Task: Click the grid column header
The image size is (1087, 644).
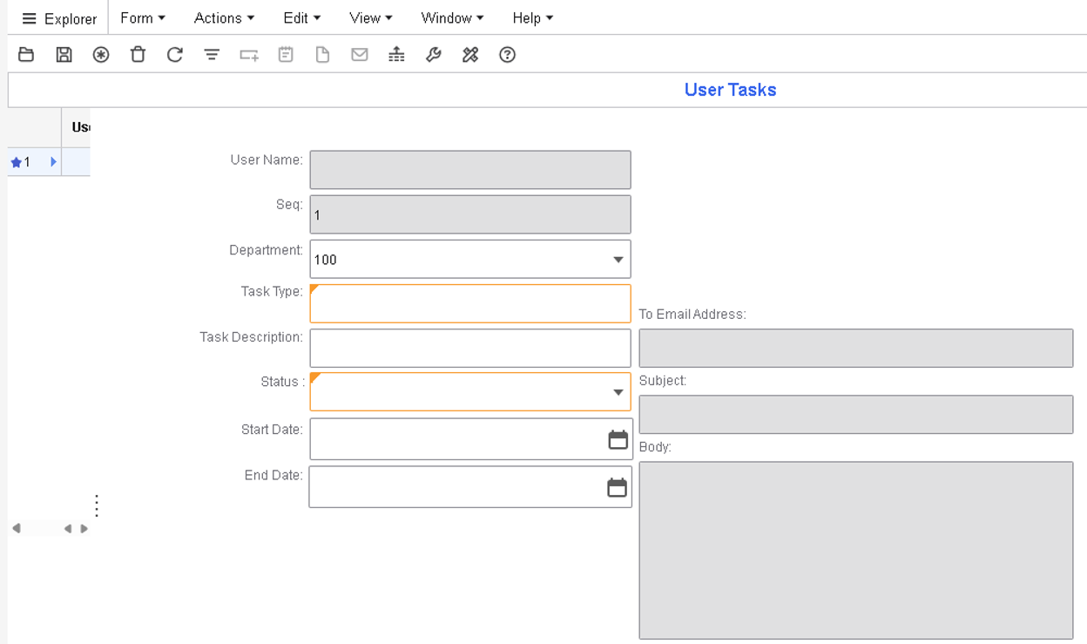Action: 76,127
